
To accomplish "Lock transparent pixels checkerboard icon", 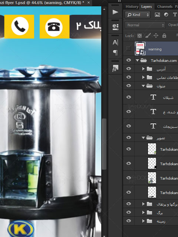I will (x=139, y=36).
